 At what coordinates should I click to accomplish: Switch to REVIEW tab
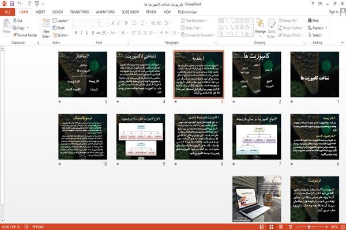[151, 12]
